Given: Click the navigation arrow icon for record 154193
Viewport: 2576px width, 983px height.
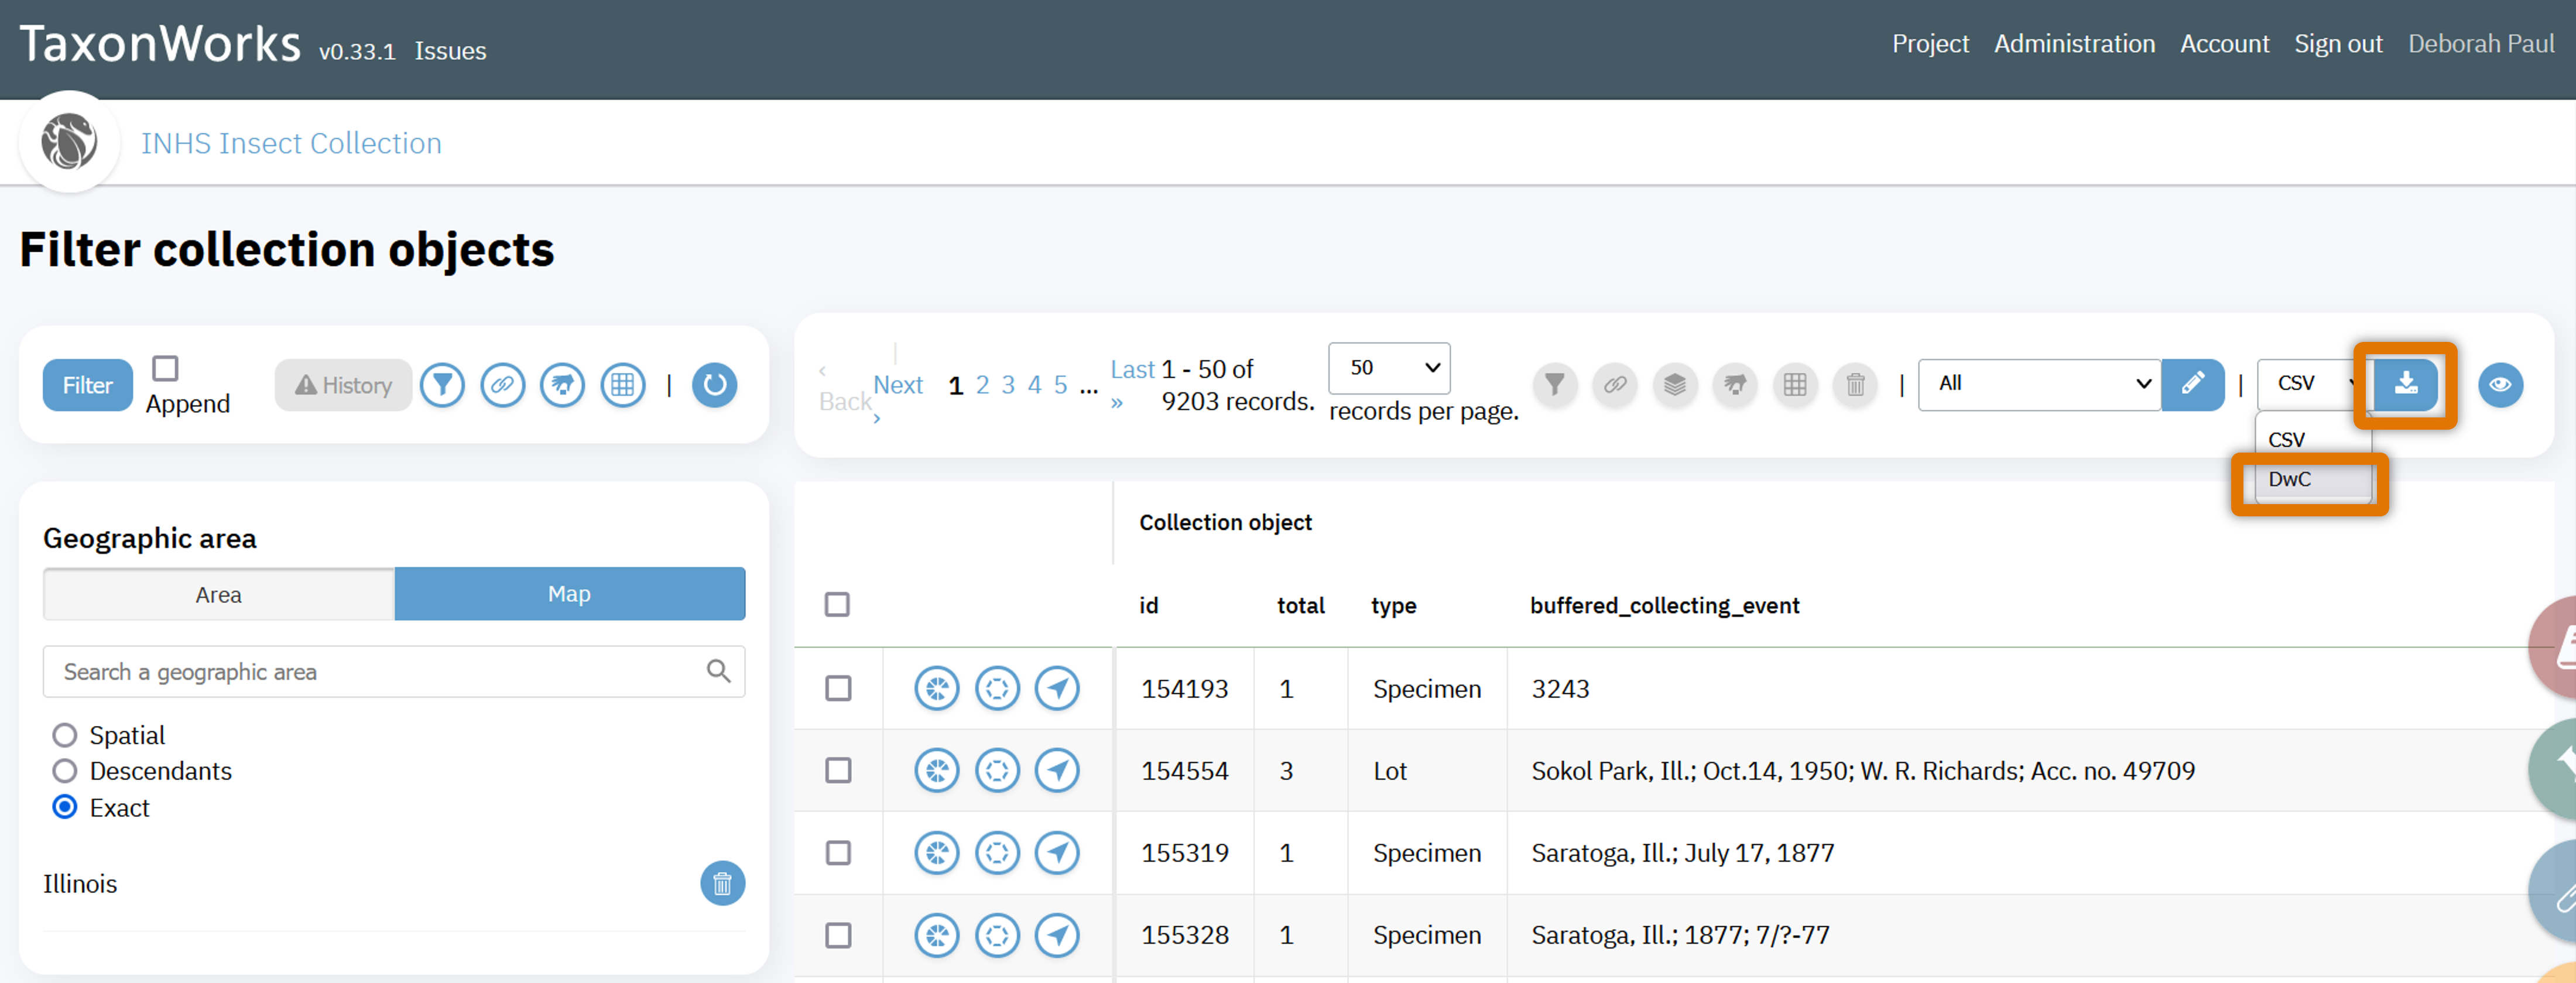Looking at the screenshot, I should [x=1056, y=688].
